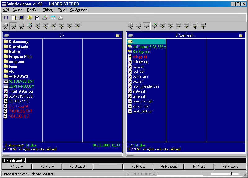Click folder icon in D:\petr\seti\ panel header
This screenshot has width=248, height=178.
pos(241,35)
